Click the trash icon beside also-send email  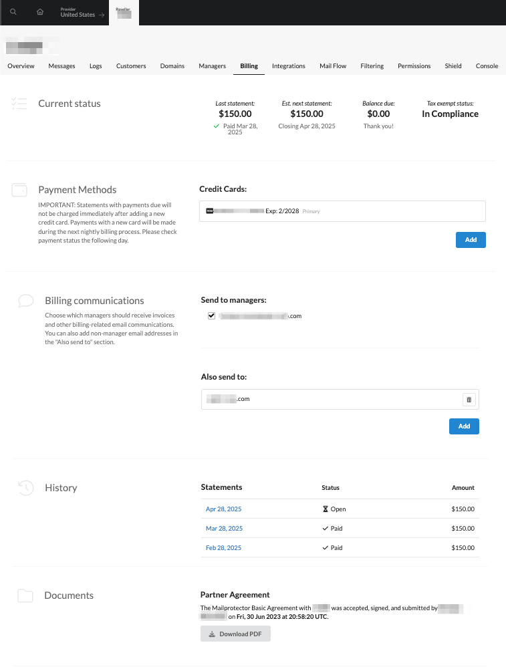469,400
